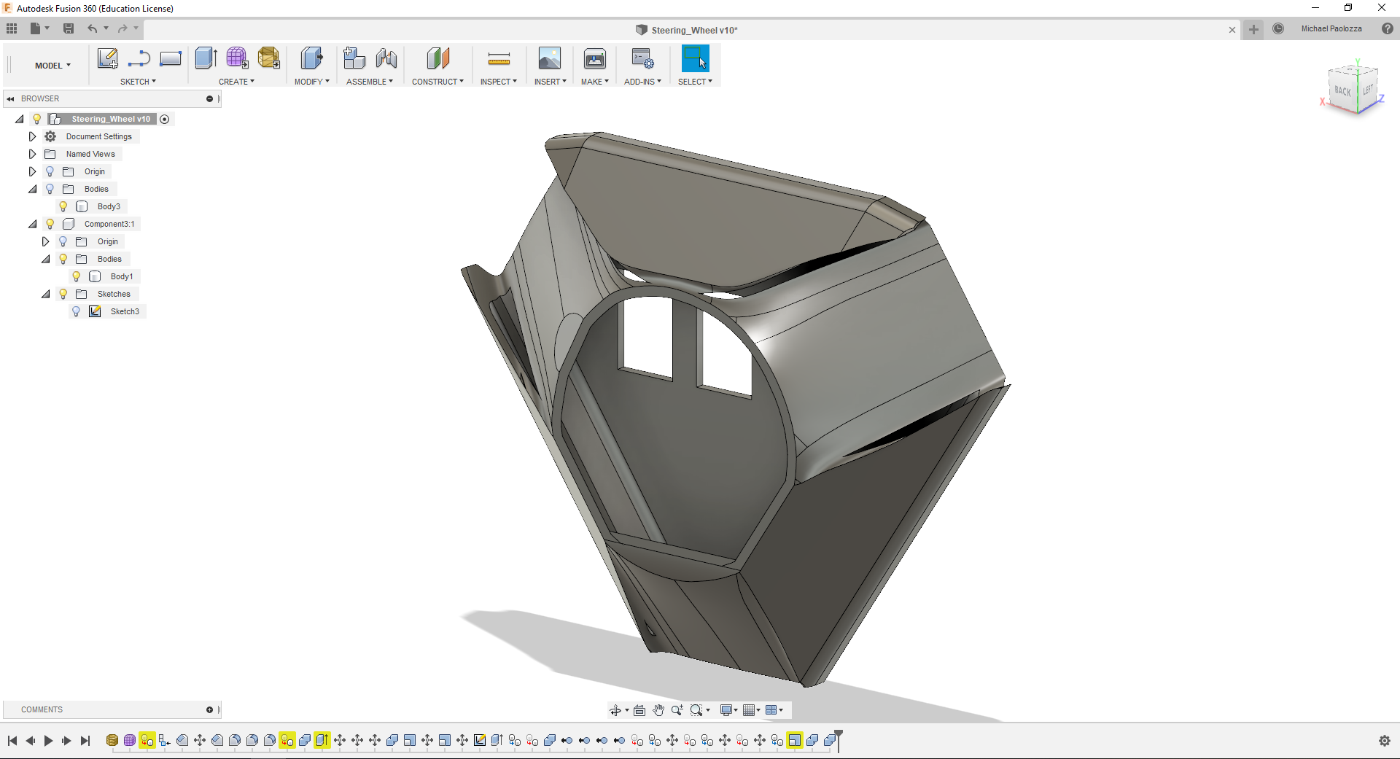Toggle visibility of Body3
The image size is (1400, 759).
[63, 206]
